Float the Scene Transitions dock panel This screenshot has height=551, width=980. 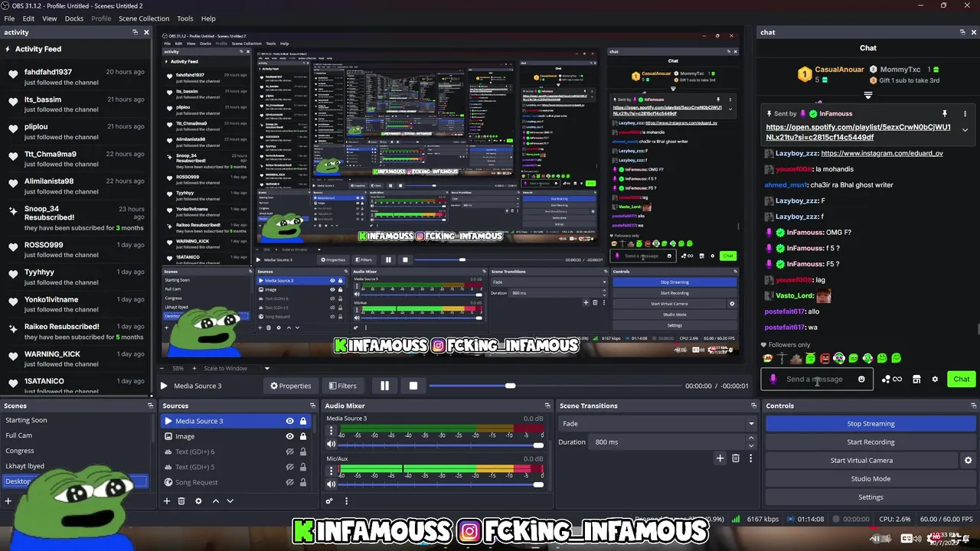[x=754, y=406]
